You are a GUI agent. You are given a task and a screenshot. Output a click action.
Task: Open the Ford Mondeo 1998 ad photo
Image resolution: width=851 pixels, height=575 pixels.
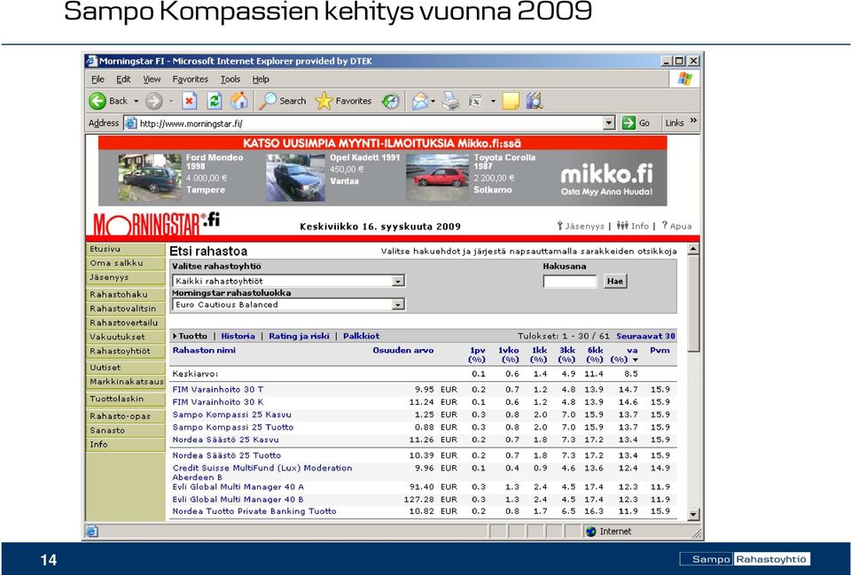[x=150, y=177]
